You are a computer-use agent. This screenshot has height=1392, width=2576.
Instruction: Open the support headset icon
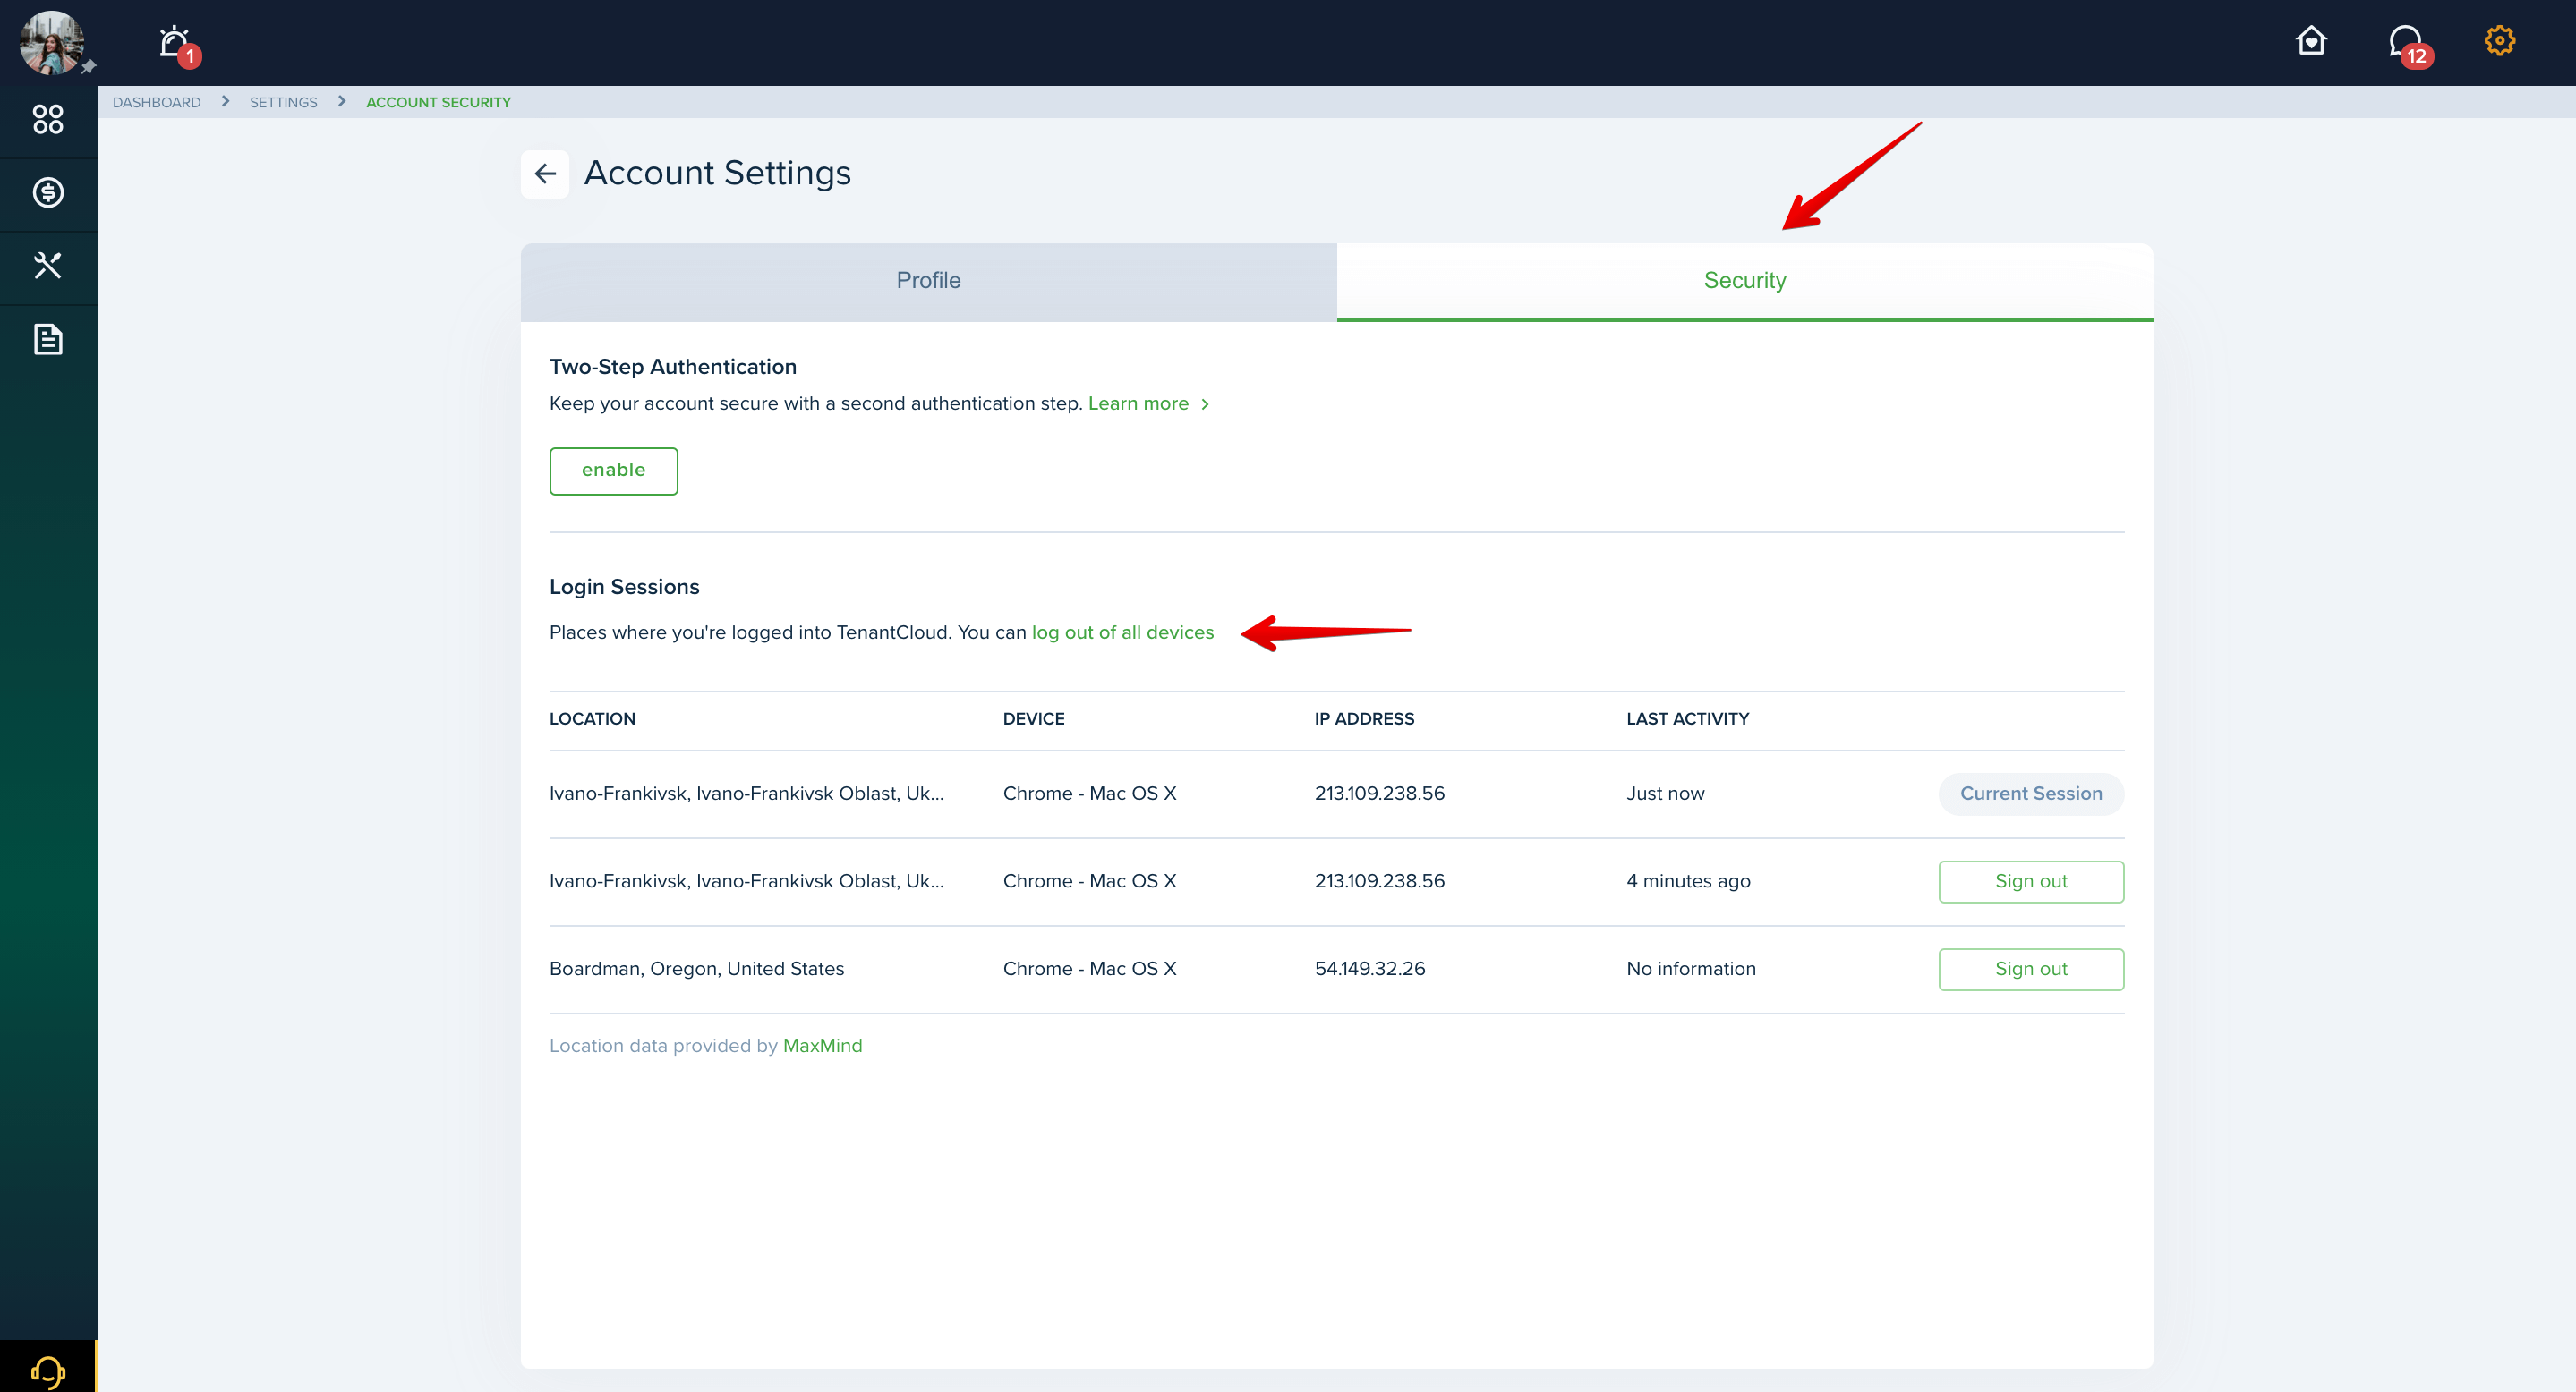(48, 1371)
